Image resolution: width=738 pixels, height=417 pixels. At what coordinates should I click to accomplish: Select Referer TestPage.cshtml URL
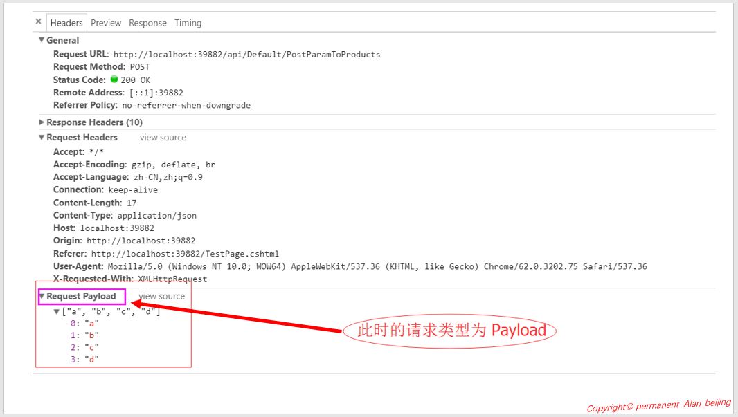[185, 254]
